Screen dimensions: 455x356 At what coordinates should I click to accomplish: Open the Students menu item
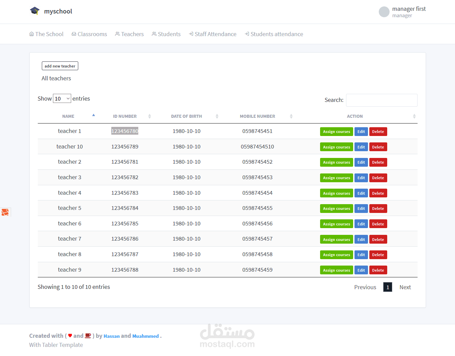[166, 34]
